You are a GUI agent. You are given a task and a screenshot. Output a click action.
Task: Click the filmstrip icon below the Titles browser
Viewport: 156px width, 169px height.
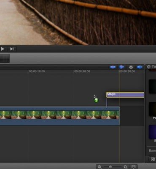(x=153, y=159)
